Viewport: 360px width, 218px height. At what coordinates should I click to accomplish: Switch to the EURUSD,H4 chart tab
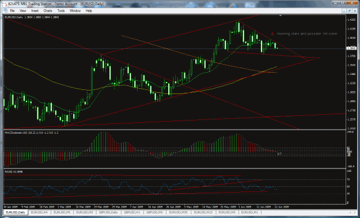[39, 212]
